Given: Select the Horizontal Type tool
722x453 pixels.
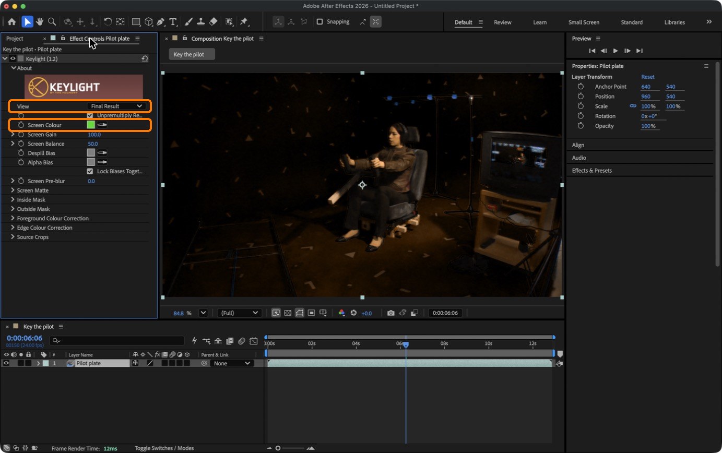Looking at the screenshot, I should [173, 22].
